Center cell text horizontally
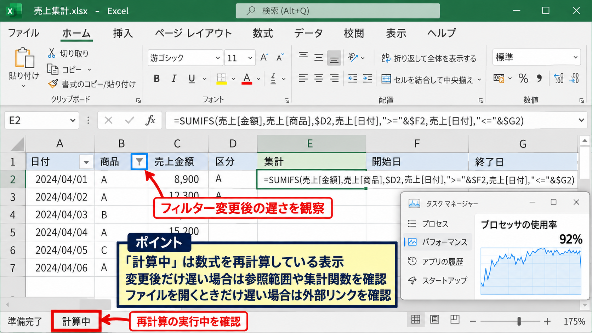 click(x=319, y=78)
